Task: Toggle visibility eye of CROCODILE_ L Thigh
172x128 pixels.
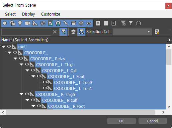Action: click(x=27, y=64)
